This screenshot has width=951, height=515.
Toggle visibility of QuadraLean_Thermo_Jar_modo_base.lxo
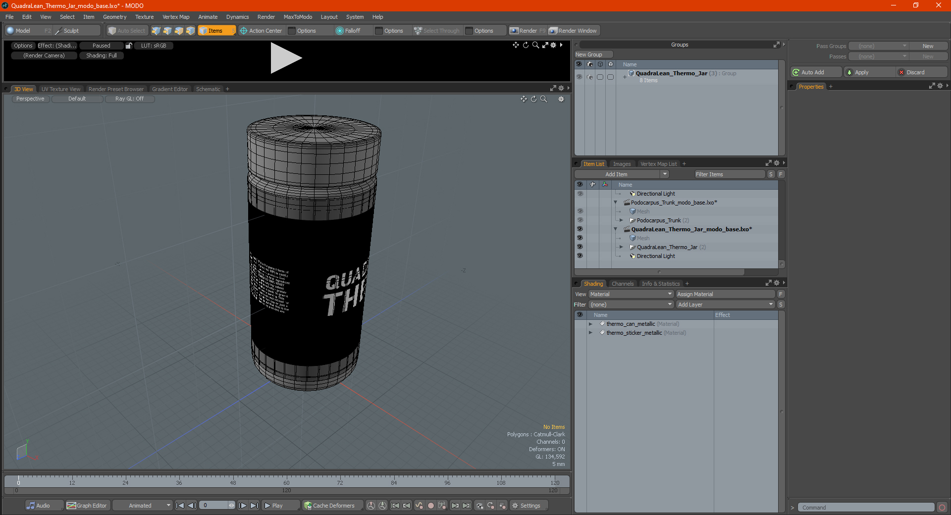coord(580,229)
